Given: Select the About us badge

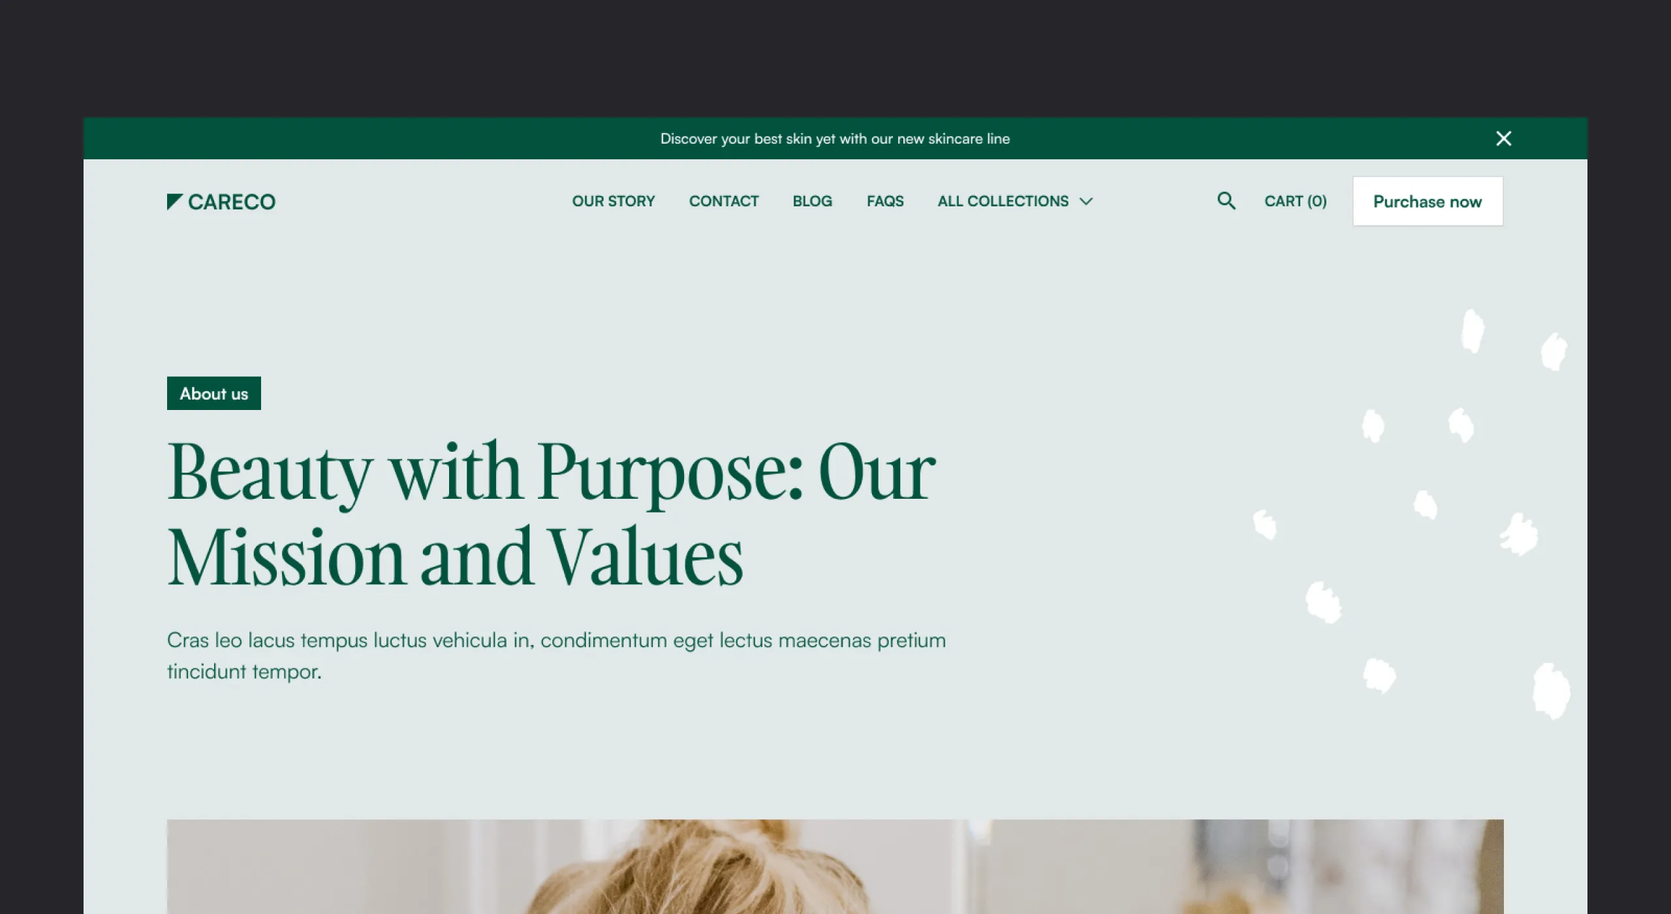Looking at the screenshot, I should (214, 393).
